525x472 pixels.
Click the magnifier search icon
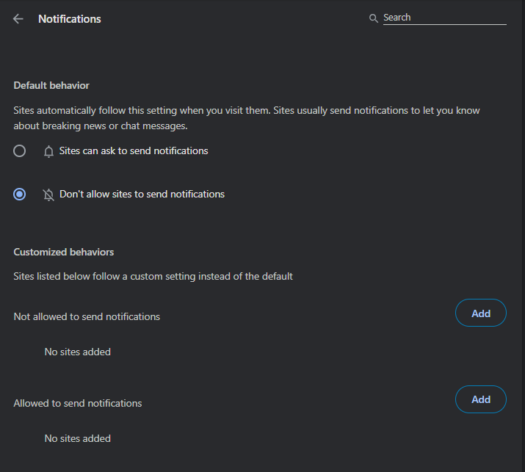pos(373,18)
